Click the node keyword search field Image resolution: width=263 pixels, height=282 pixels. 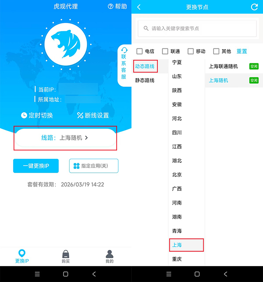(197, 28)
